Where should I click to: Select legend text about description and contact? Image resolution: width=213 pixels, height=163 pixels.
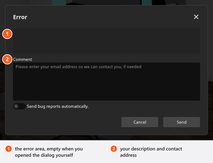pyautogui.click(x=151, y=152)
